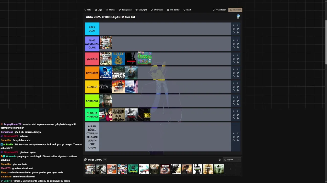
Task: Select the Bully cover in ŞAHESER row
Action: pyautogui.click(x=119, y=59)
